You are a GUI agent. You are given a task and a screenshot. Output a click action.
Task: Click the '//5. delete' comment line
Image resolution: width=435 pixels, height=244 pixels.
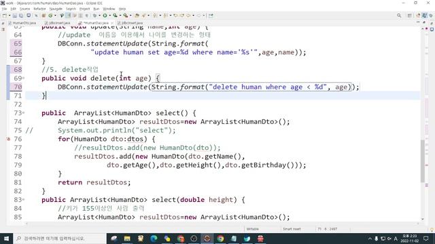click(x=70, y=69)
